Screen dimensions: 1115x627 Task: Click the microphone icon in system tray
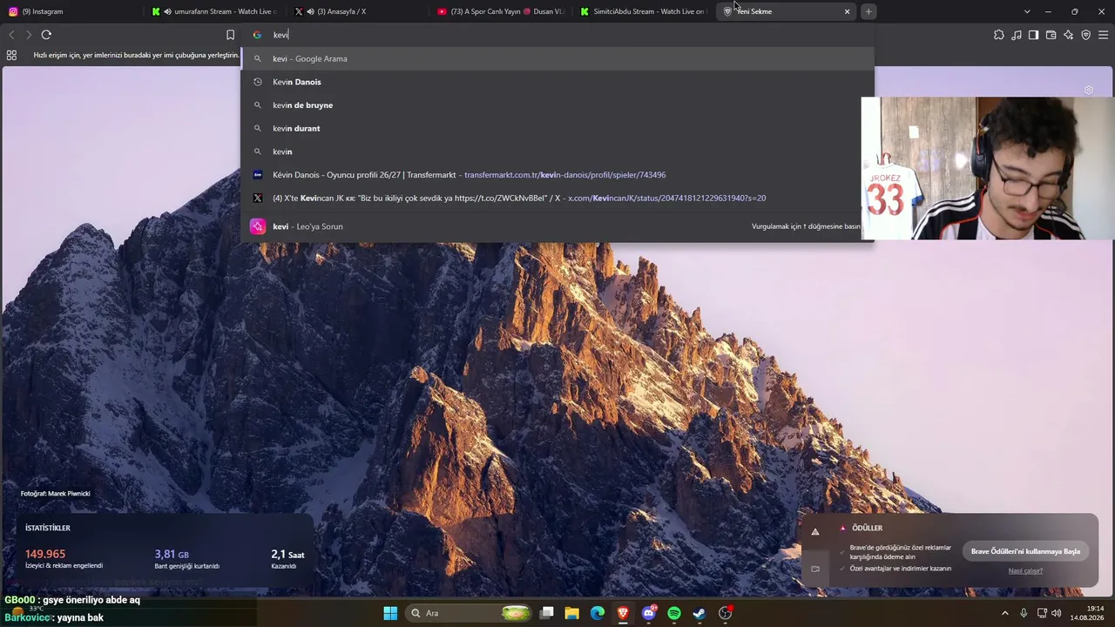click(x=1024, y=613)
